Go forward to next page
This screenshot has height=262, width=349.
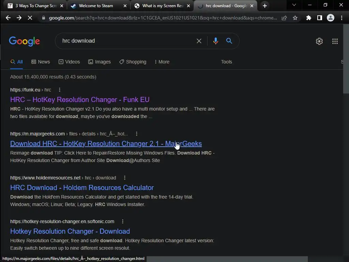point(19,18)
